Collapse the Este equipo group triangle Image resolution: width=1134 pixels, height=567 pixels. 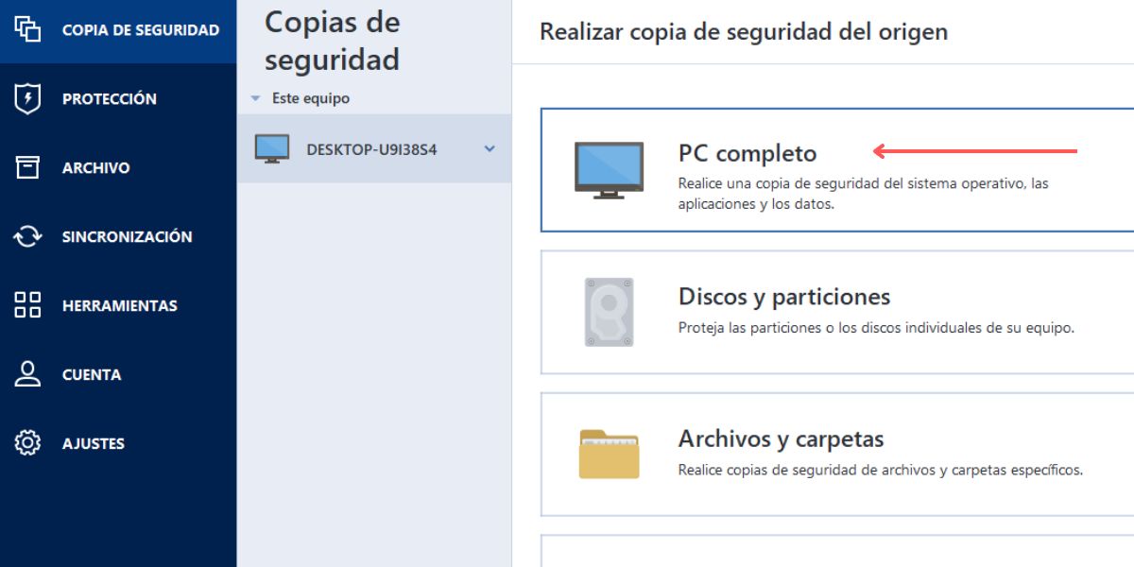(255, 98)
